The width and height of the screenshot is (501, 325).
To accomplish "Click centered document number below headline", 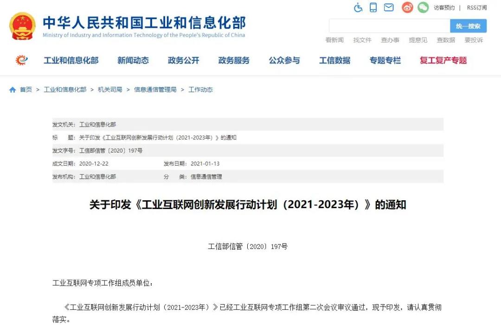I will (248, 247).
